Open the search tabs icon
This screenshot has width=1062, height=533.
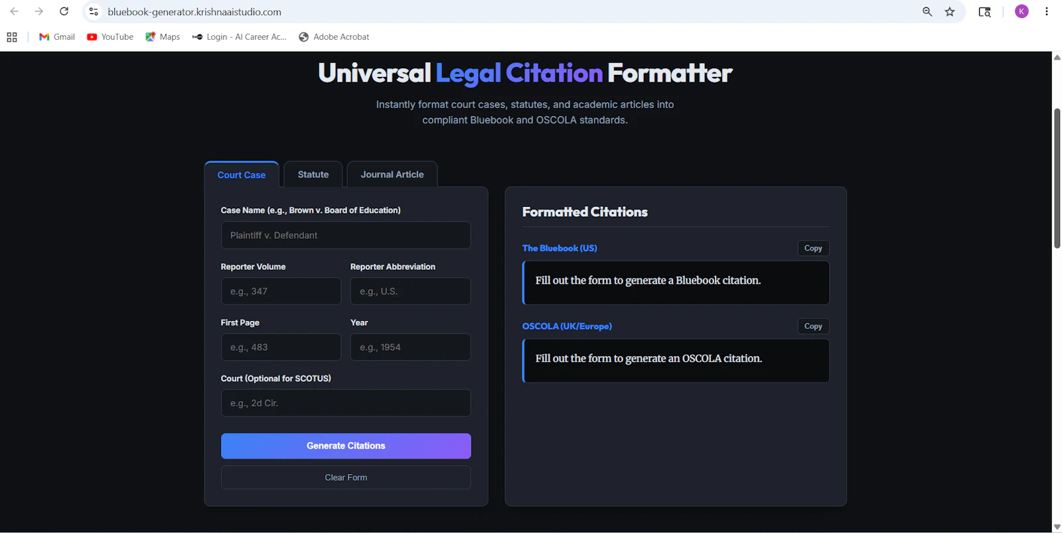point(984,11)
